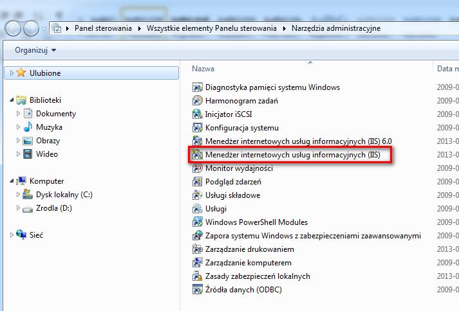Click the Konfiguracja systemu icon

click(197, 128)
